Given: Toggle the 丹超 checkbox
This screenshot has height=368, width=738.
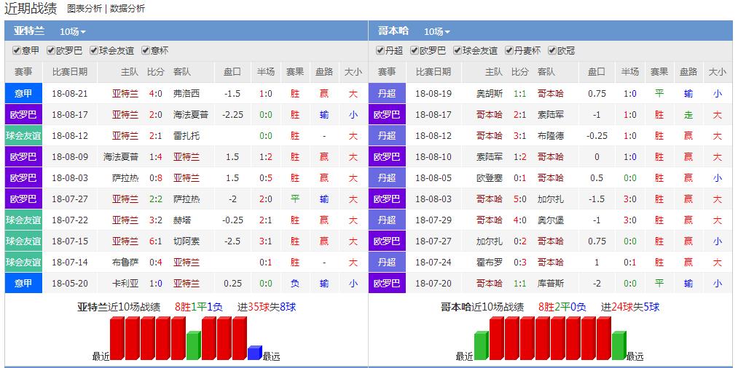Looking at the screenshot, I should (x=380, y=51).
